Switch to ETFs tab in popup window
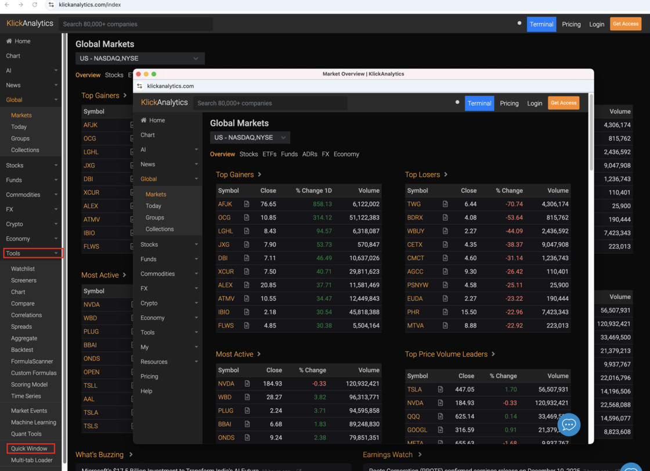 269,154
